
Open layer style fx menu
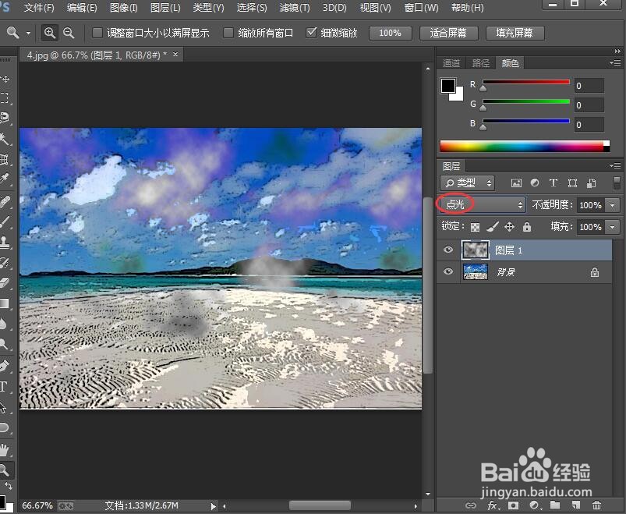493,505
